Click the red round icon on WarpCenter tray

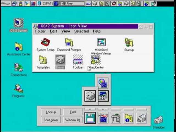pos(114,4)
